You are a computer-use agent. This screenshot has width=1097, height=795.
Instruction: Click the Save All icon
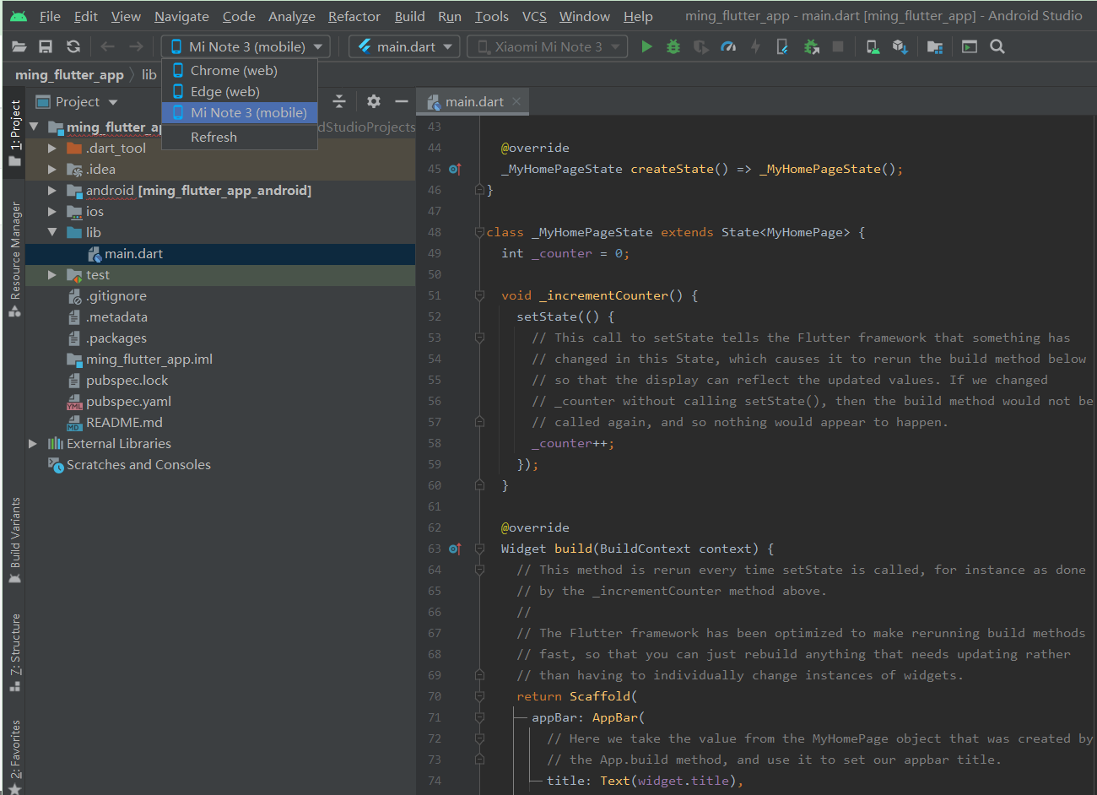click(x=46, y=47)
